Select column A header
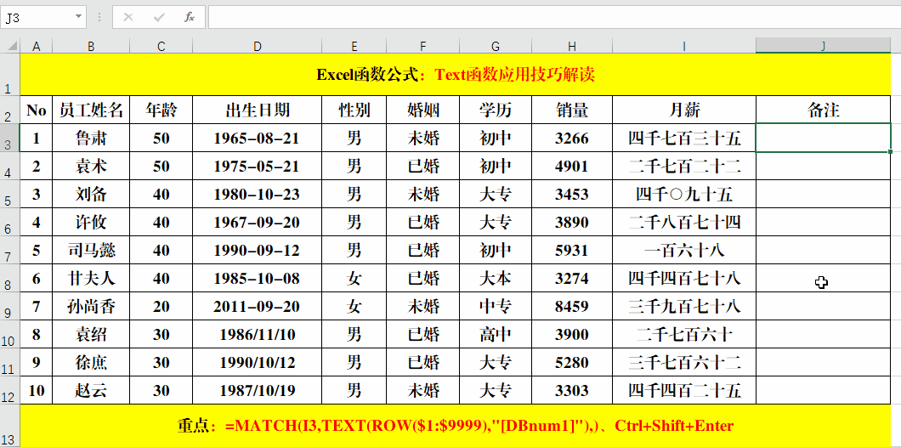Viewport: 901px width, 447px height. tap(37, 46)
